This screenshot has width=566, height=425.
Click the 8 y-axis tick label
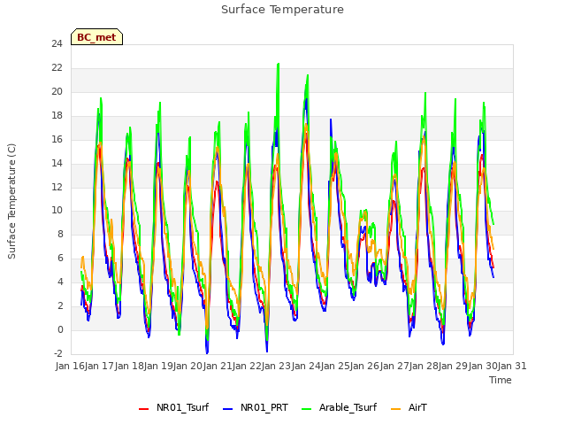[60, 235]
